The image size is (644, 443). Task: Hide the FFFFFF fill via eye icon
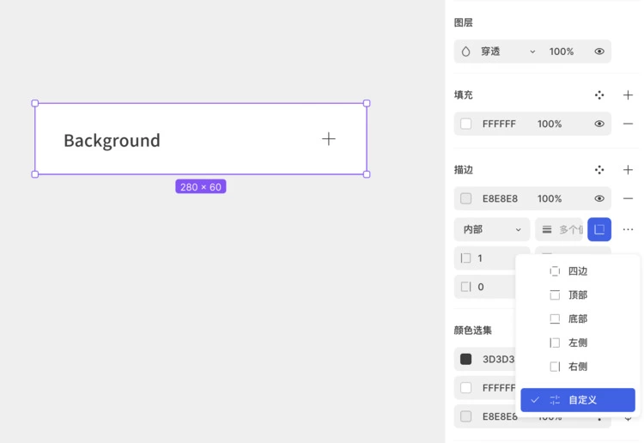pyautogui.click(x=599, y=124)
